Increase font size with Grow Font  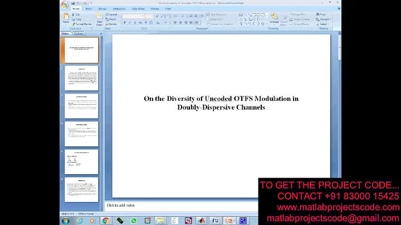tap(157, 16)
